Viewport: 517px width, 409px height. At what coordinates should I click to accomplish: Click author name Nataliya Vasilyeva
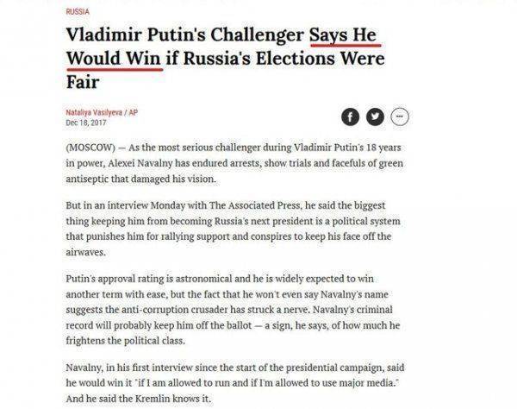[94, 113]
